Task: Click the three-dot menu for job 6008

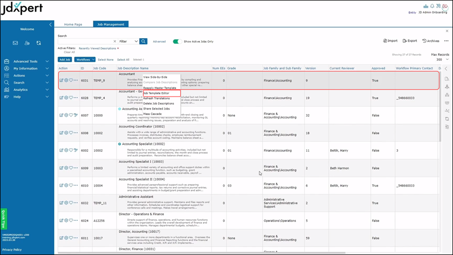Action: 76,133
